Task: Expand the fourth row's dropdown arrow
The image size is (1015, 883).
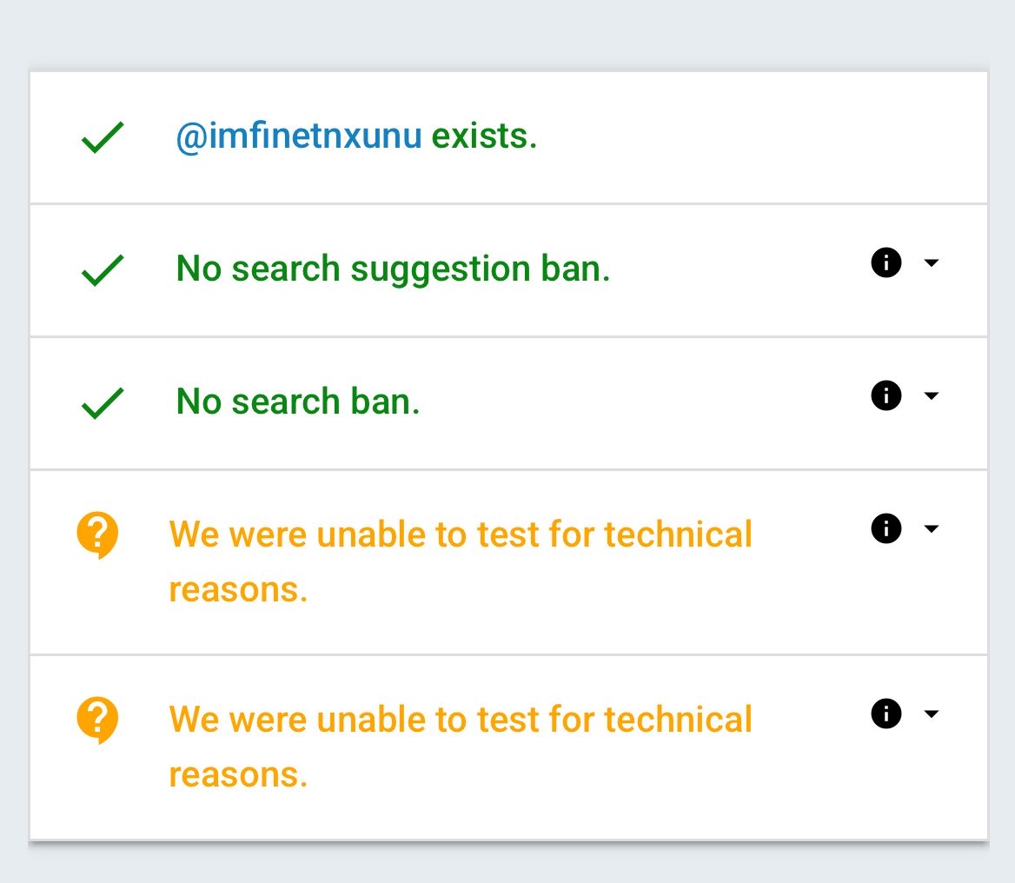Action: tap(932, 528)
